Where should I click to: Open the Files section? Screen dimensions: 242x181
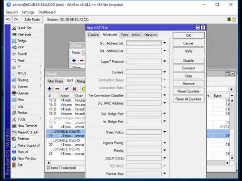tap(21, 100)
